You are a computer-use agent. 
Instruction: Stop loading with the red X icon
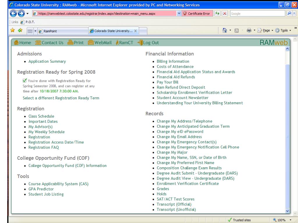[x=225, y=13]
